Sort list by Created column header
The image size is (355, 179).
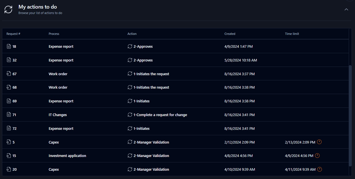click(230, 34)
